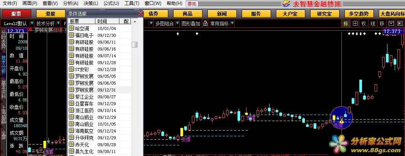The height and width of the screenshot is (156, 405).
Task: Select the 服务 button
Action: pos(256,14)
